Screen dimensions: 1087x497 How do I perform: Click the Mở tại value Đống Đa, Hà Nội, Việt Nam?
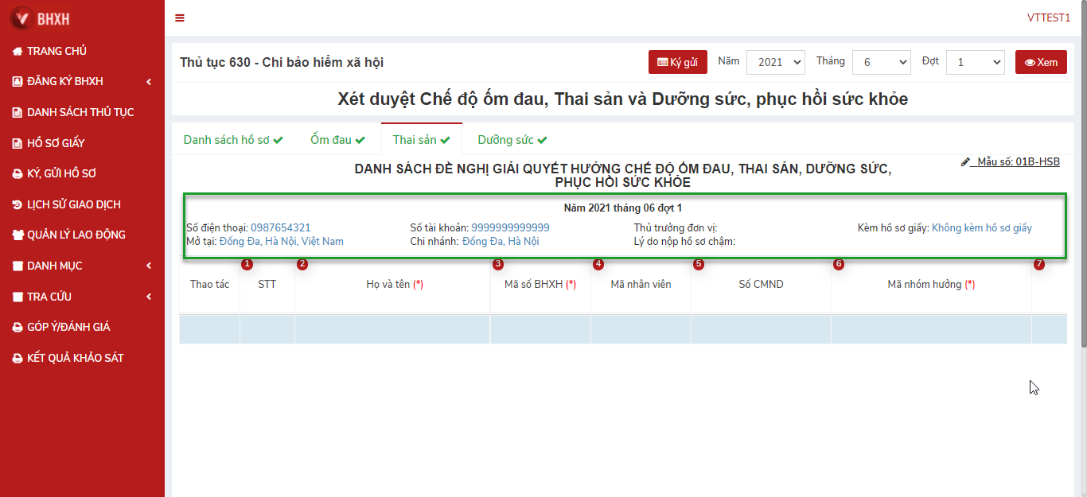(282, 241)
